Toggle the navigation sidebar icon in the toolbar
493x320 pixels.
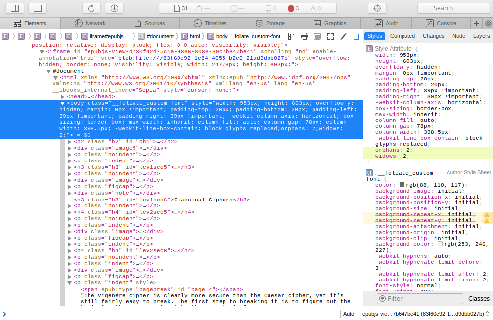[15, 8]
